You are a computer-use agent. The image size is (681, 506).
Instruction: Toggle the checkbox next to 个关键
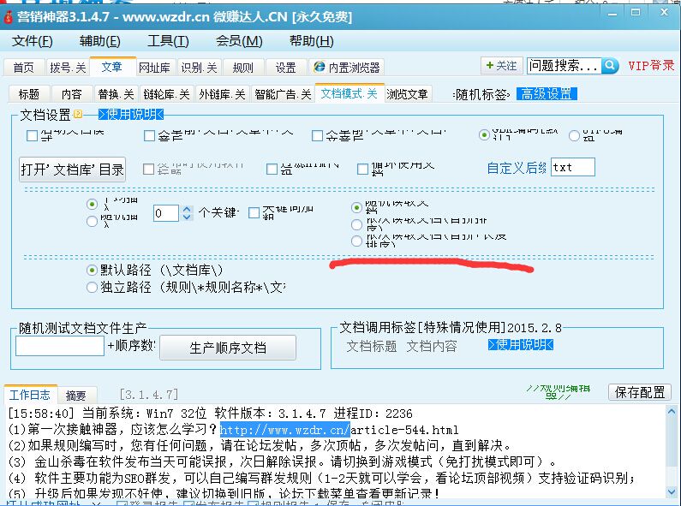[x=254, y=212]
